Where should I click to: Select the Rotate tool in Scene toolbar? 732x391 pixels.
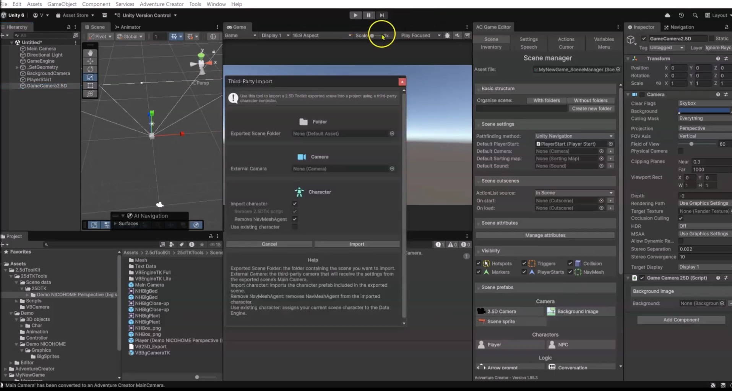click(90, 69)
